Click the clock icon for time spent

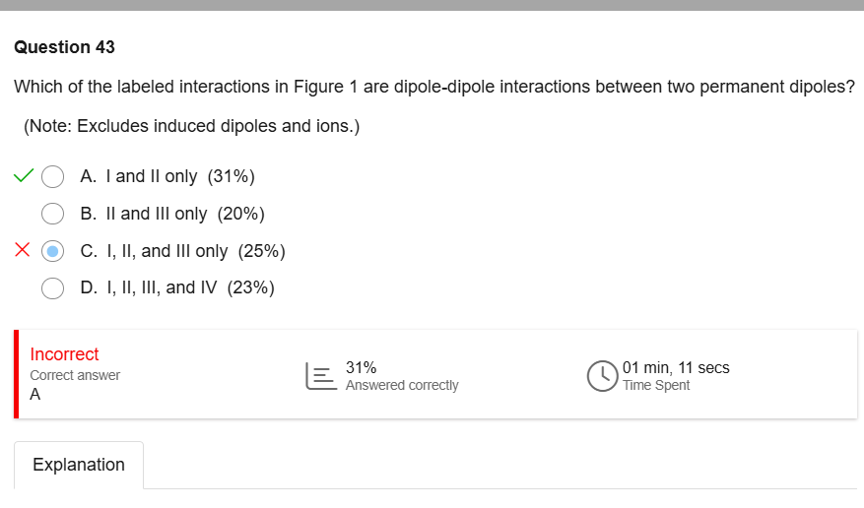click(601, 376)
